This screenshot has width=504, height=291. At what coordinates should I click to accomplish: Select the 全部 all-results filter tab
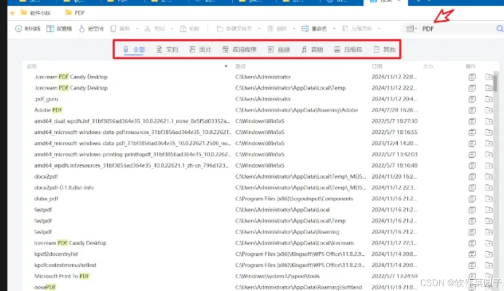(134, 49)
